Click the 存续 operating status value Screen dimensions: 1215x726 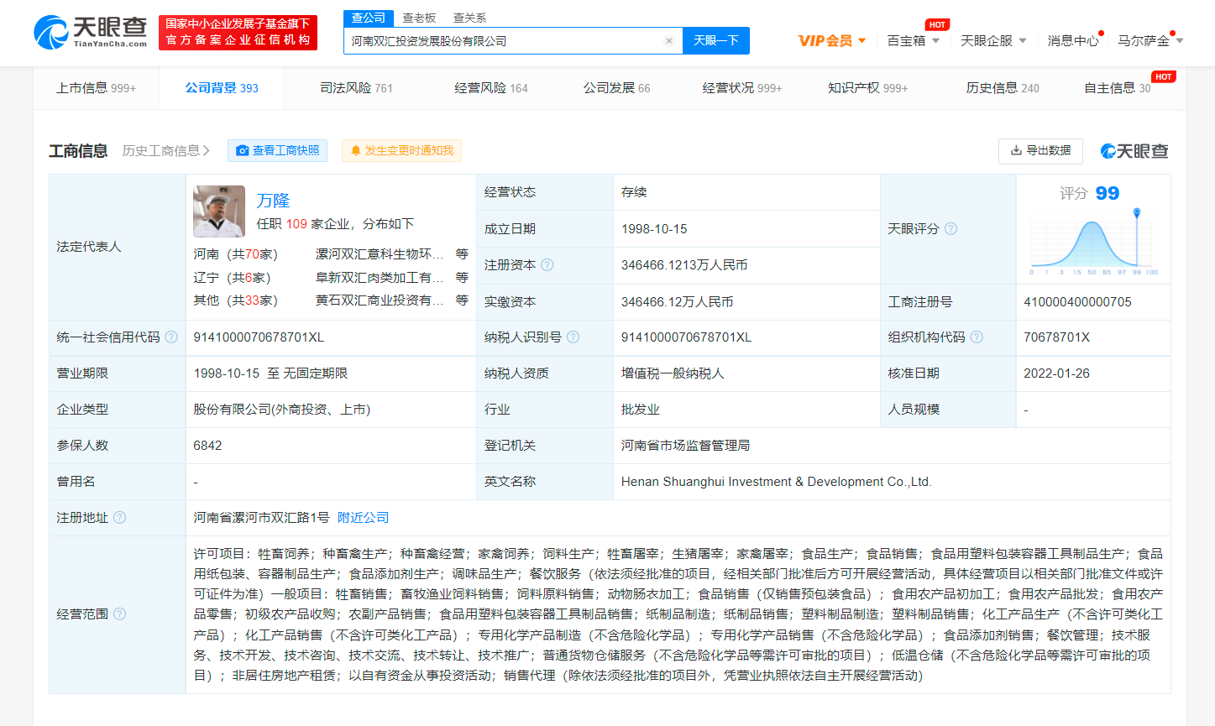[x=634, y=191]
